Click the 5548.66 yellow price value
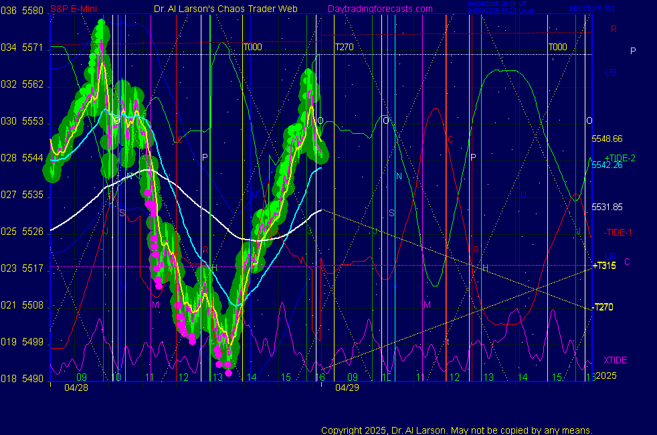This screenshot has width=657, height=435. pos(607,139)
